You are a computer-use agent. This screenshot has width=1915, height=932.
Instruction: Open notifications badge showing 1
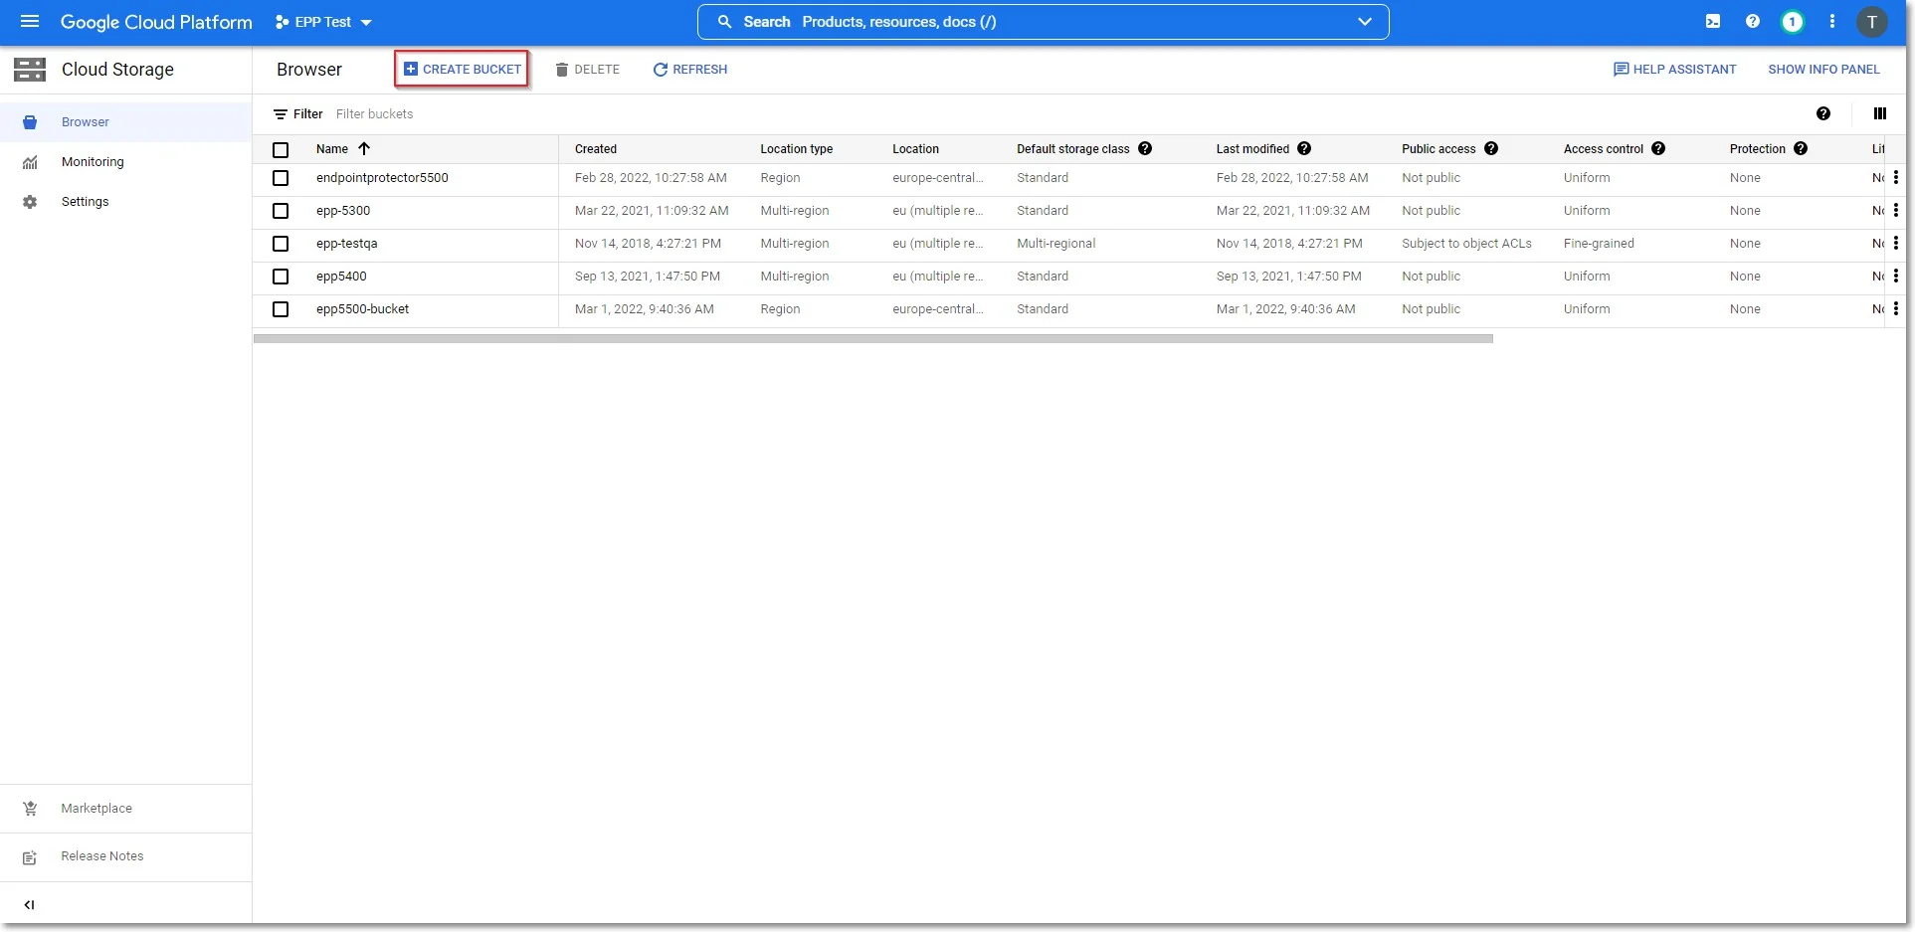click(1793, 21)
